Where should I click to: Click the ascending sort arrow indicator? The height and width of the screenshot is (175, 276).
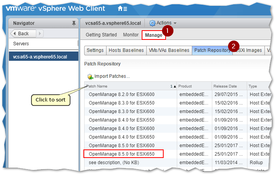tap(175, 86)
